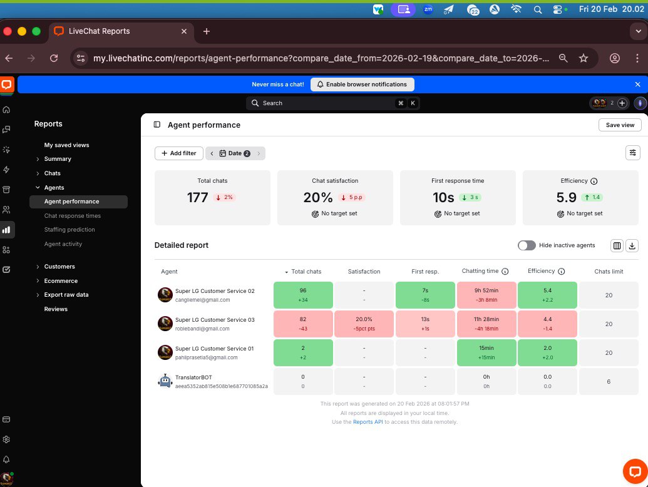Image resolution: width=648 pixels, height=487 pixels.
Task: Download the detailed report via download icon
Action: [632, 246]
